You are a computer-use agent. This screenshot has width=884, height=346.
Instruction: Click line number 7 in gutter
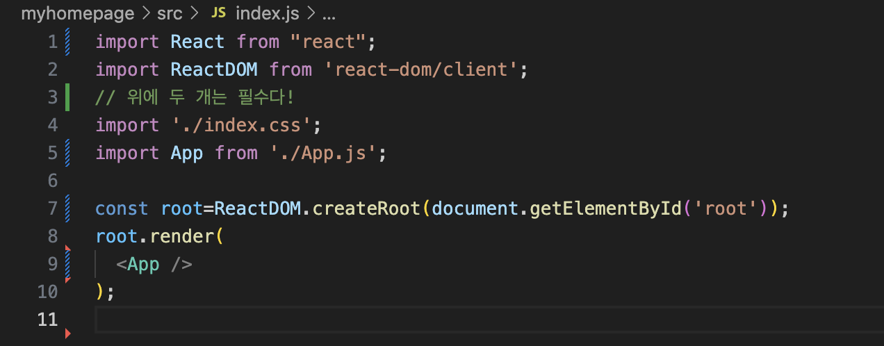click(x=53, y=208)
